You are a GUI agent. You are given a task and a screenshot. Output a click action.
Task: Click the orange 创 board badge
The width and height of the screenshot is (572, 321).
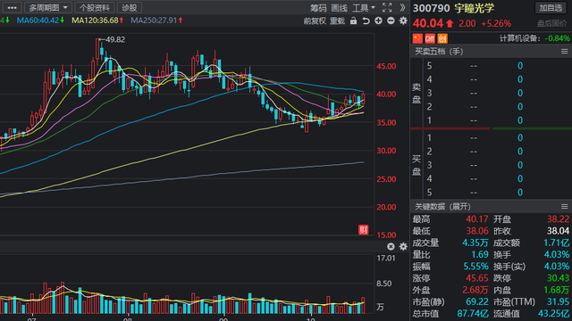click(x=442, y=38)
